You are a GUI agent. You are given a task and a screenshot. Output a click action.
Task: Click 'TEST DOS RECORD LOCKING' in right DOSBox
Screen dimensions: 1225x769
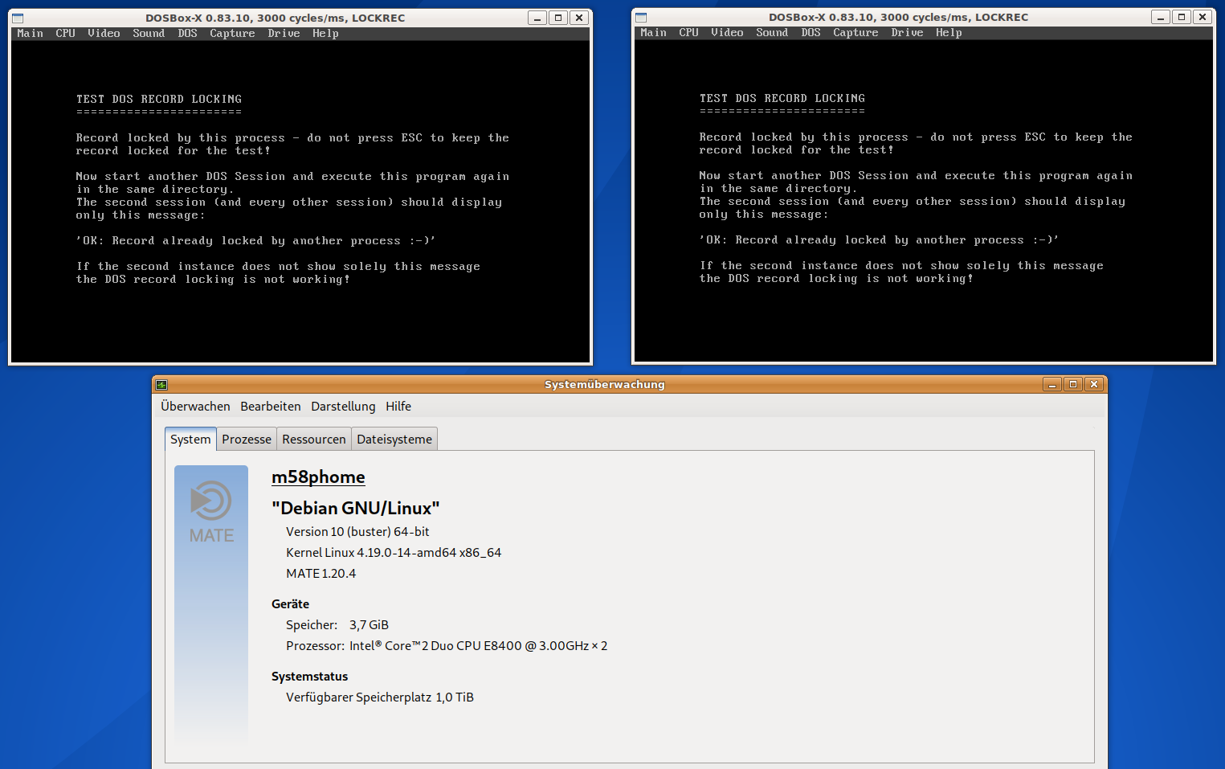[782, 99]
